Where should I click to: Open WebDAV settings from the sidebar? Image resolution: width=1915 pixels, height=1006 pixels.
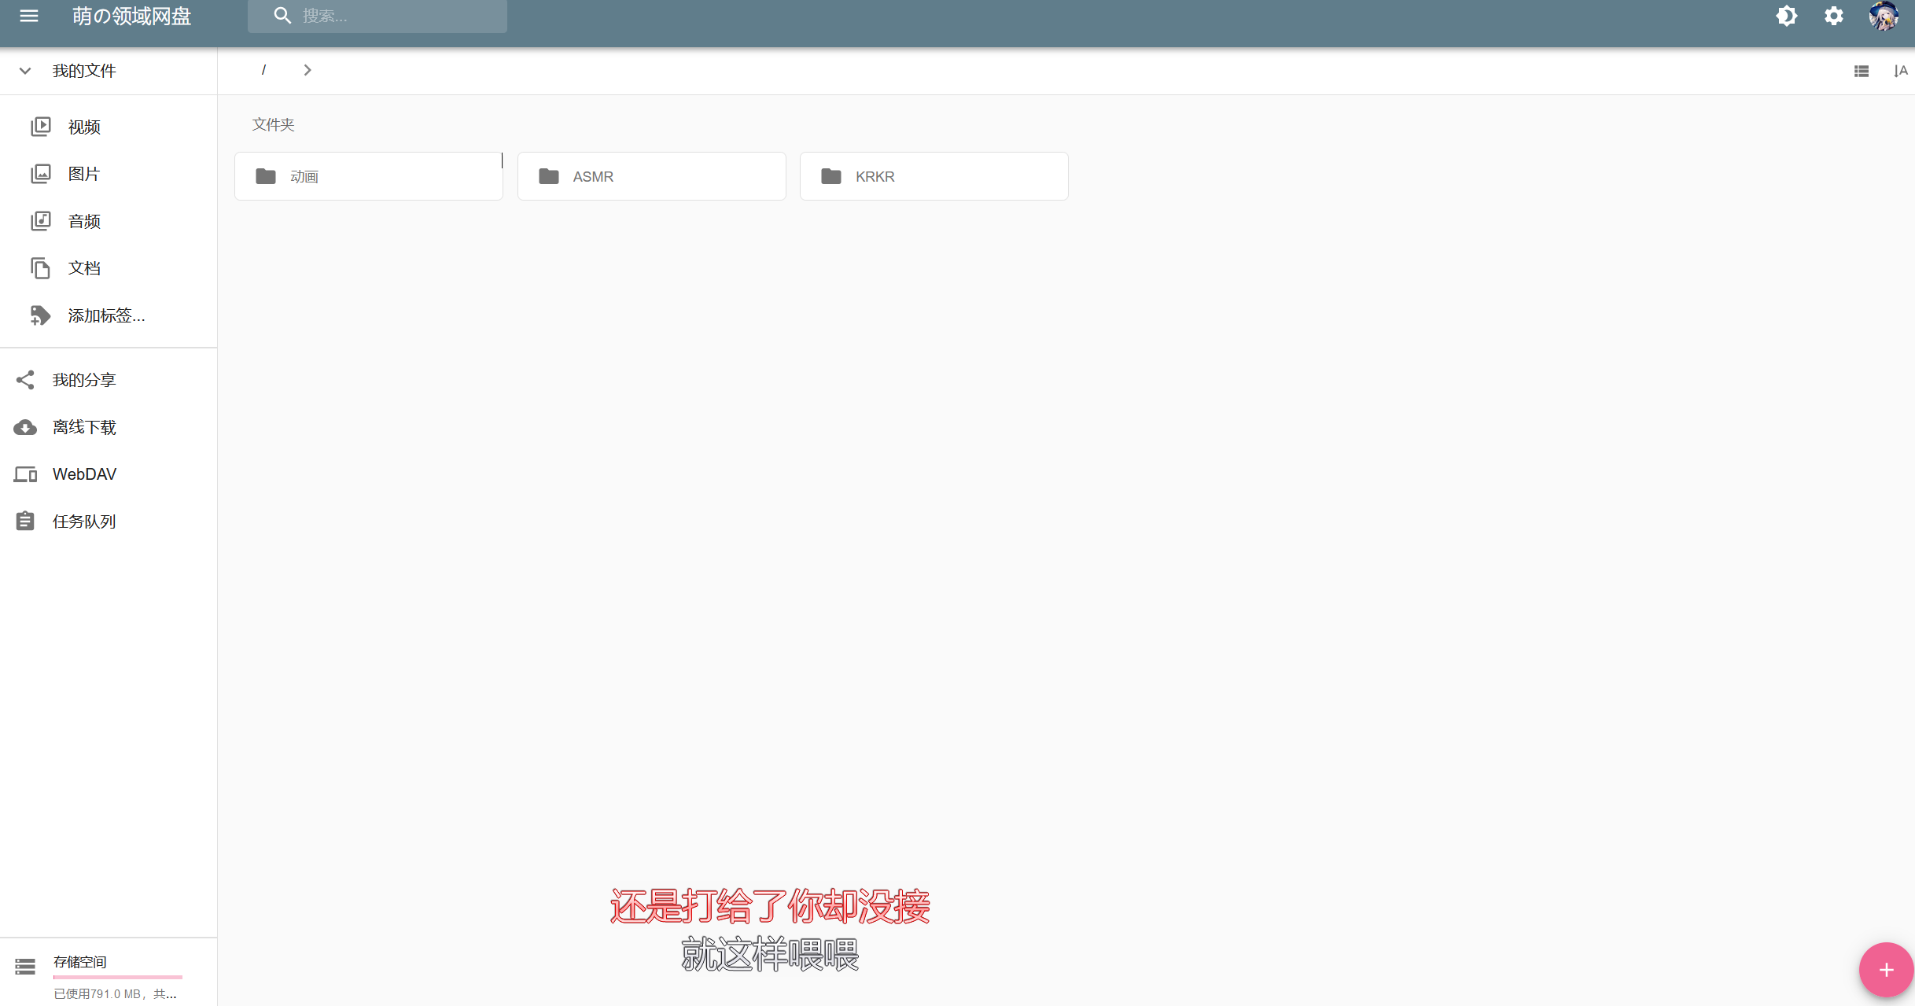84,474
